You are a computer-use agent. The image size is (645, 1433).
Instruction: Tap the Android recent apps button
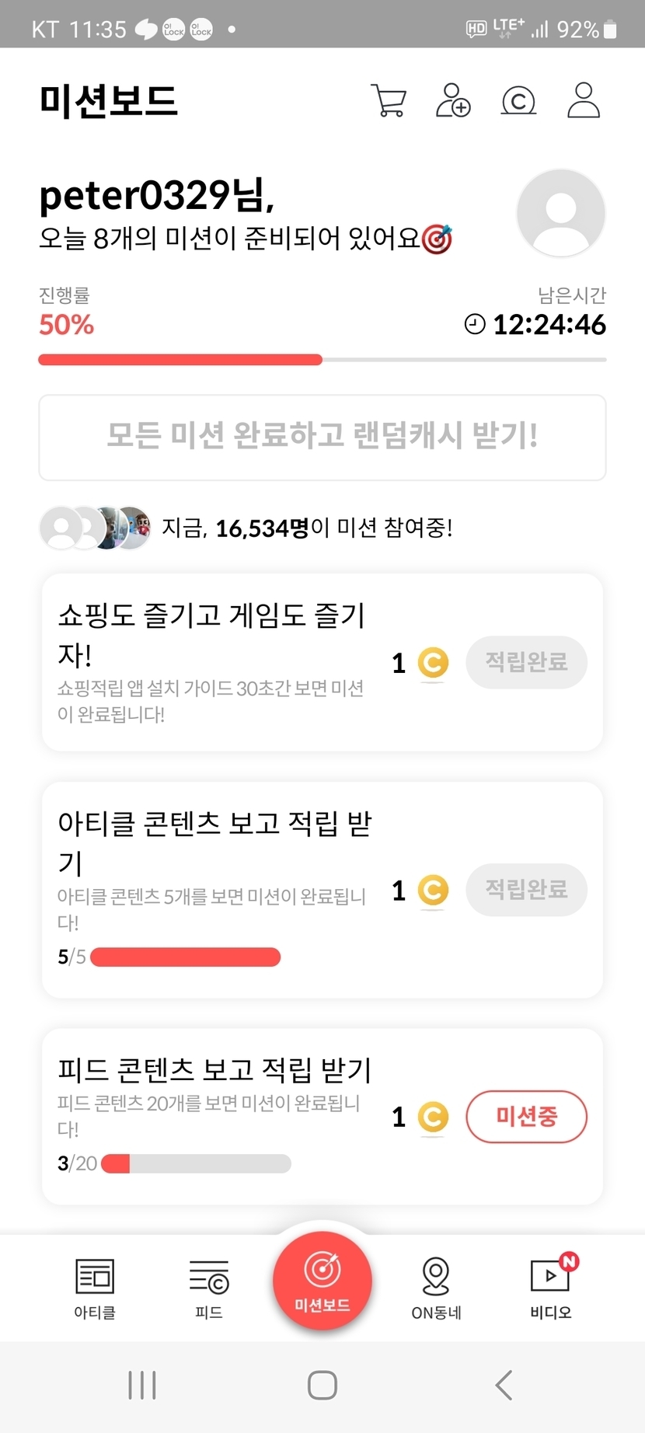[x=142, y=1385]
